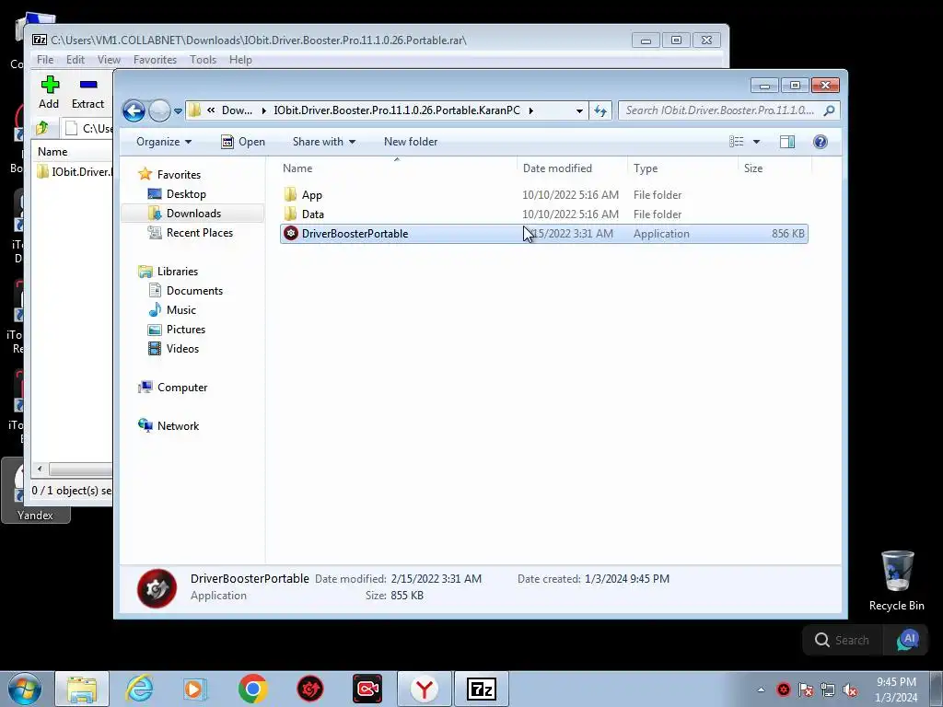
Task: Click Favorites in navigation pane
Action: click(179, 174)
